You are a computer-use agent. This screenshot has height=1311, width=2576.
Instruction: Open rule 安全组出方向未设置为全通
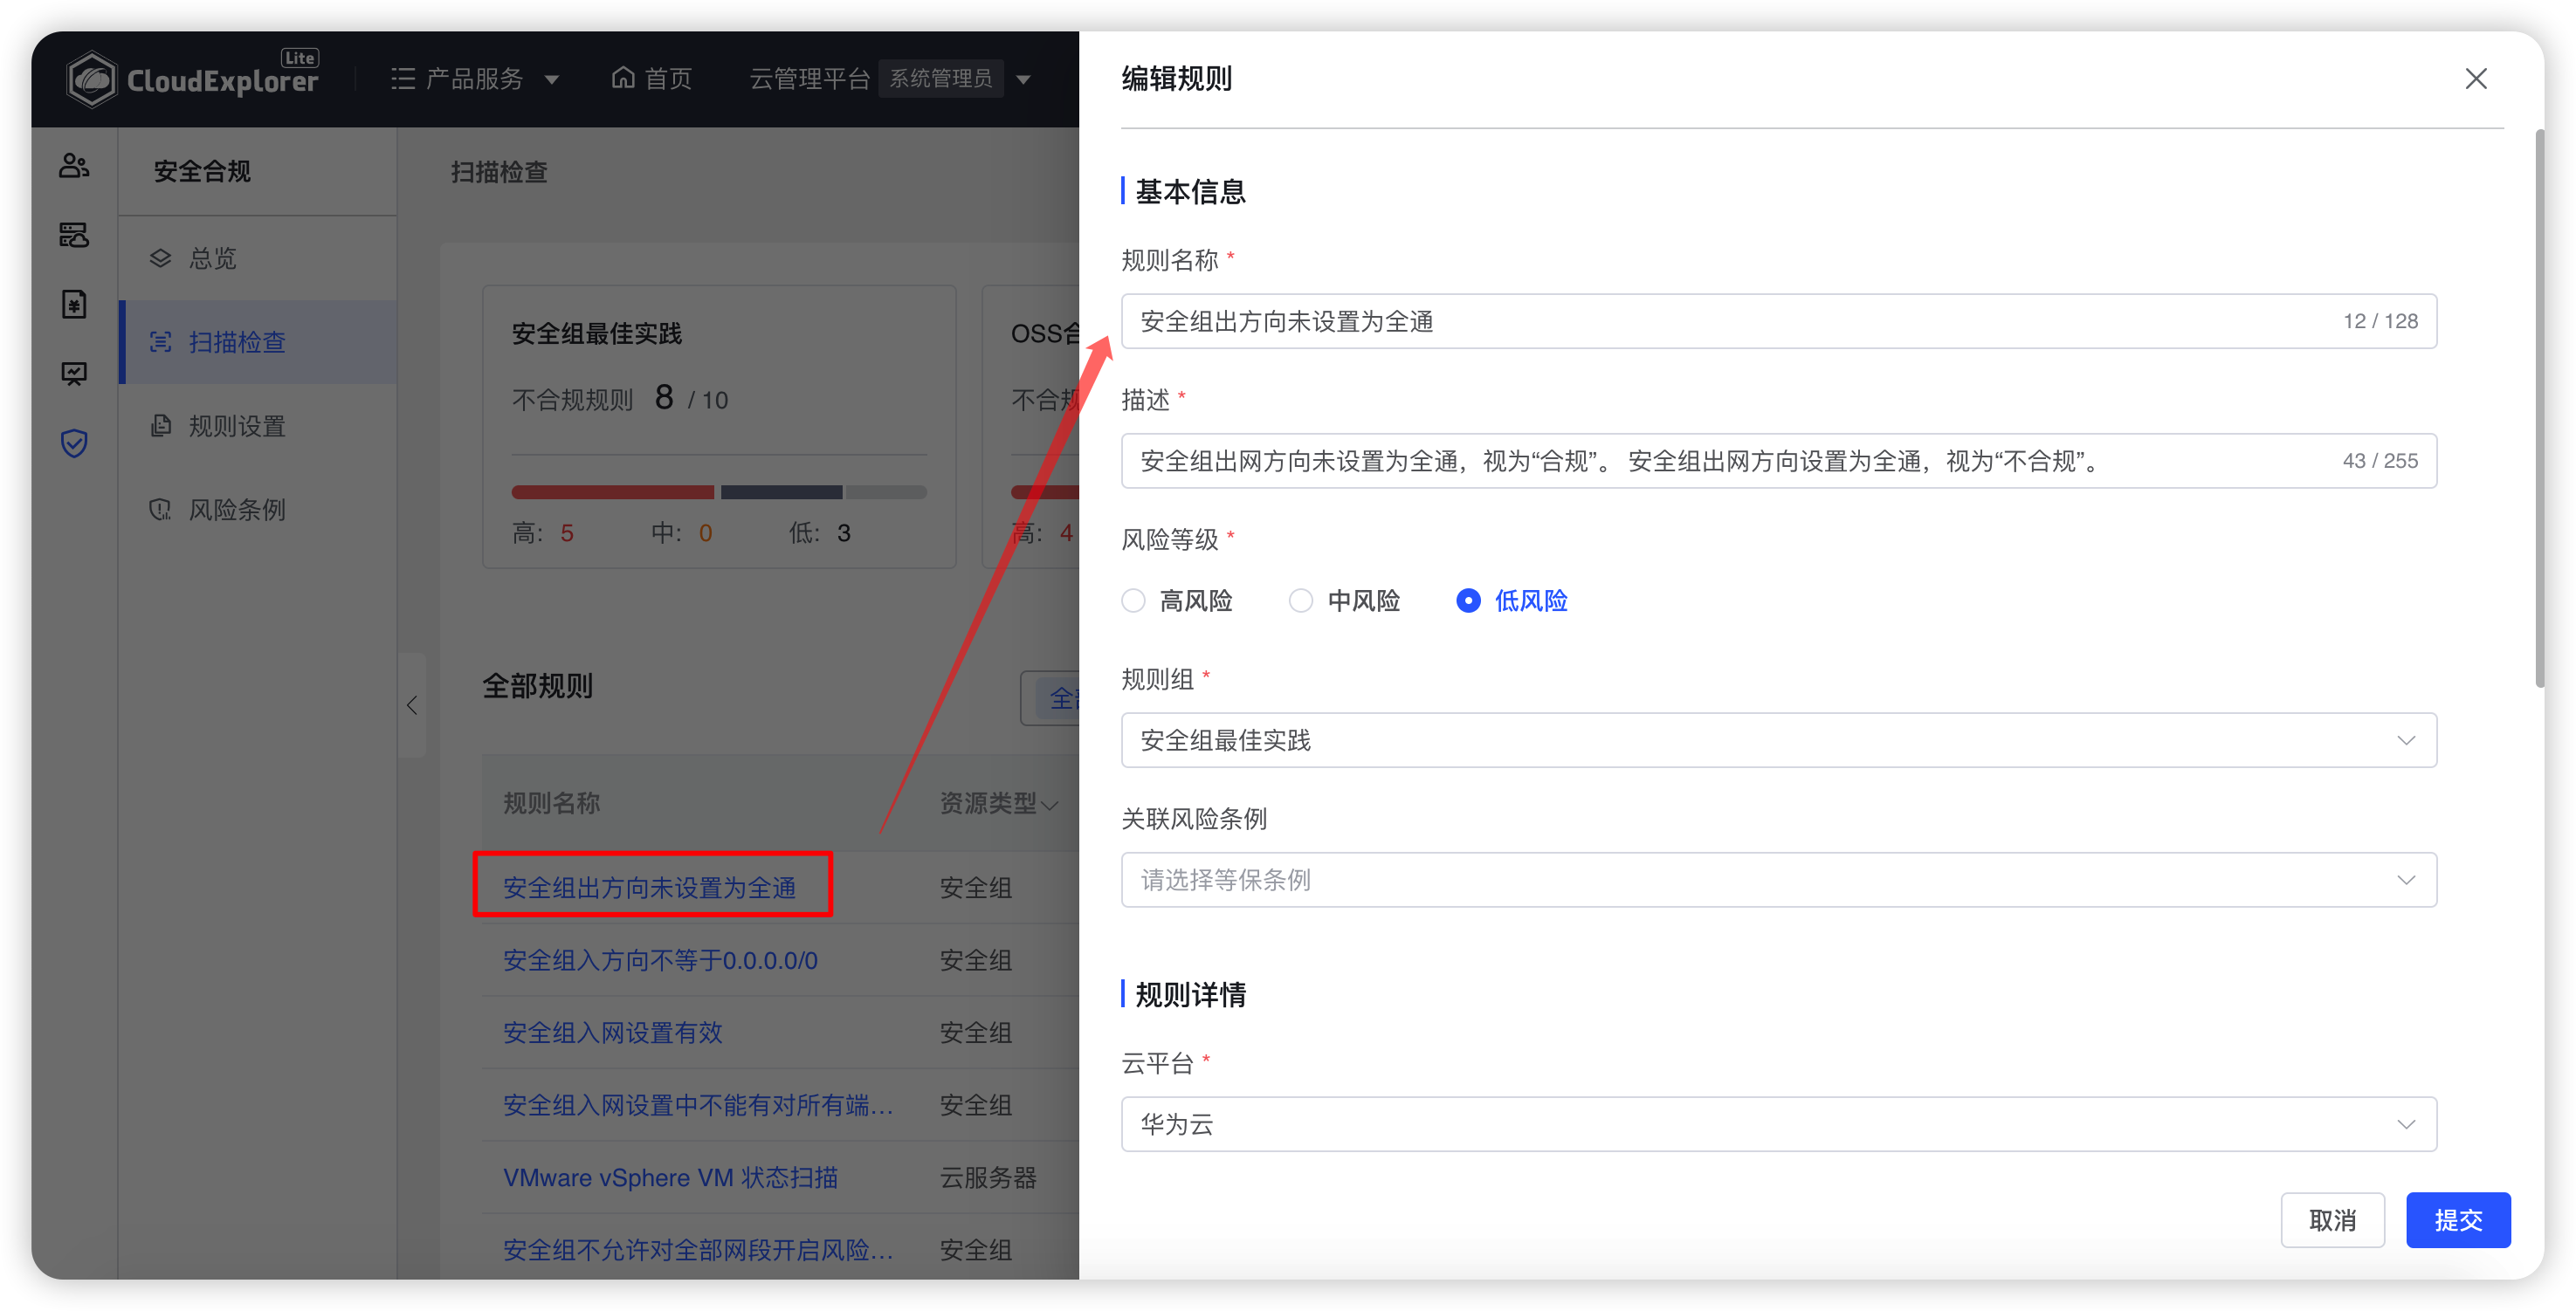tap(650, 888)
